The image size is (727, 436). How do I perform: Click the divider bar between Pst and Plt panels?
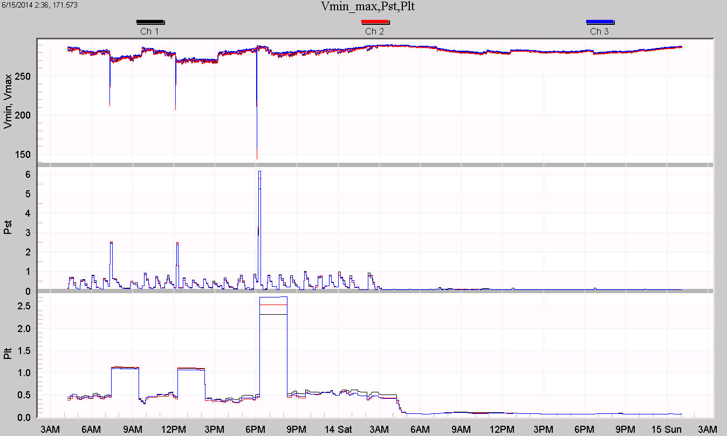(375, 291)
